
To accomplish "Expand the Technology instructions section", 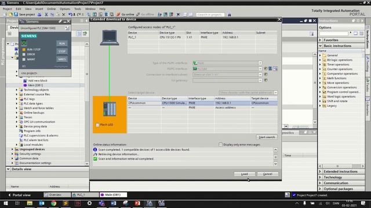I will pos(321,177).
